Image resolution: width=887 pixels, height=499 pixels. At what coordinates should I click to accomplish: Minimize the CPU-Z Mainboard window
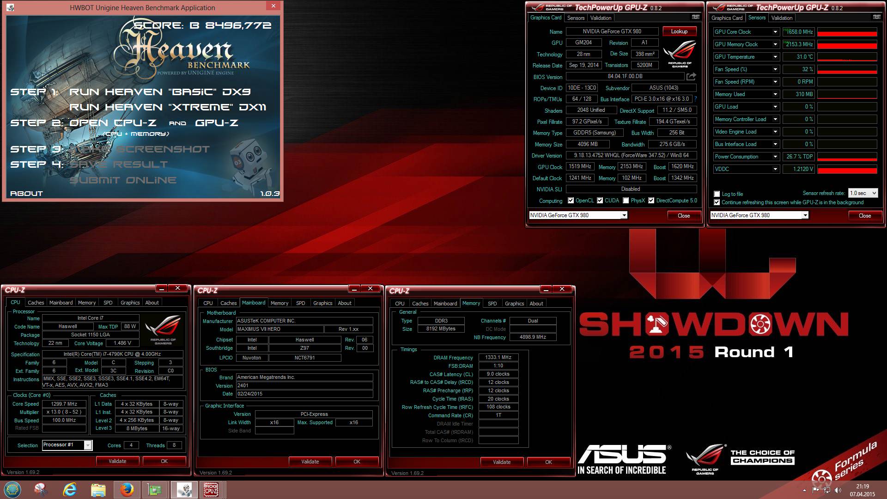pyautogui.click(x=354, y=289)
